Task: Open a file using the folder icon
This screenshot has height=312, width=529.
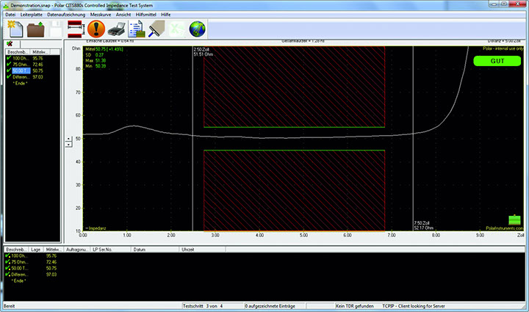Action: 35,29
